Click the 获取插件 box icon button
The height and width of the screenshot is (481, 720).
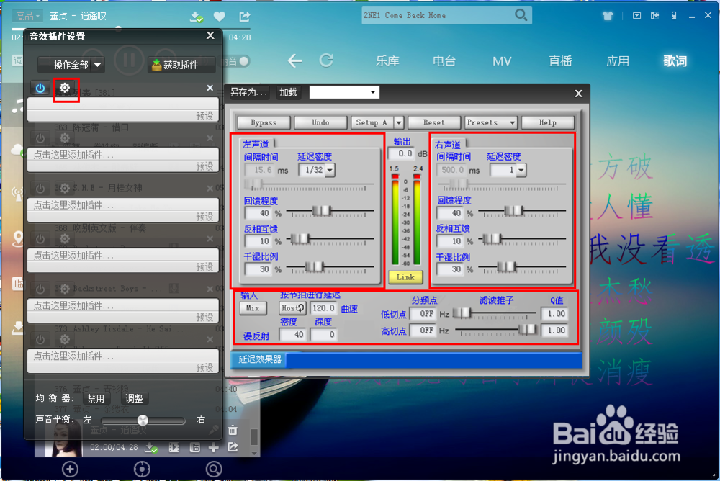181,65
